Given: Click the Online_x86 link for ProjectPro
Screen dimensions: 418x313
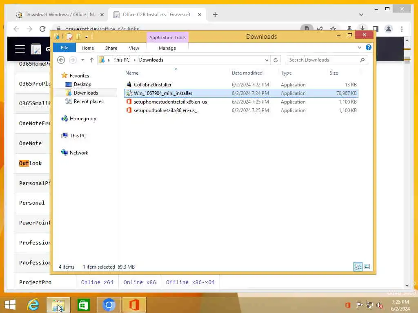Looking at the screenshot, I should tap(140, 282).
